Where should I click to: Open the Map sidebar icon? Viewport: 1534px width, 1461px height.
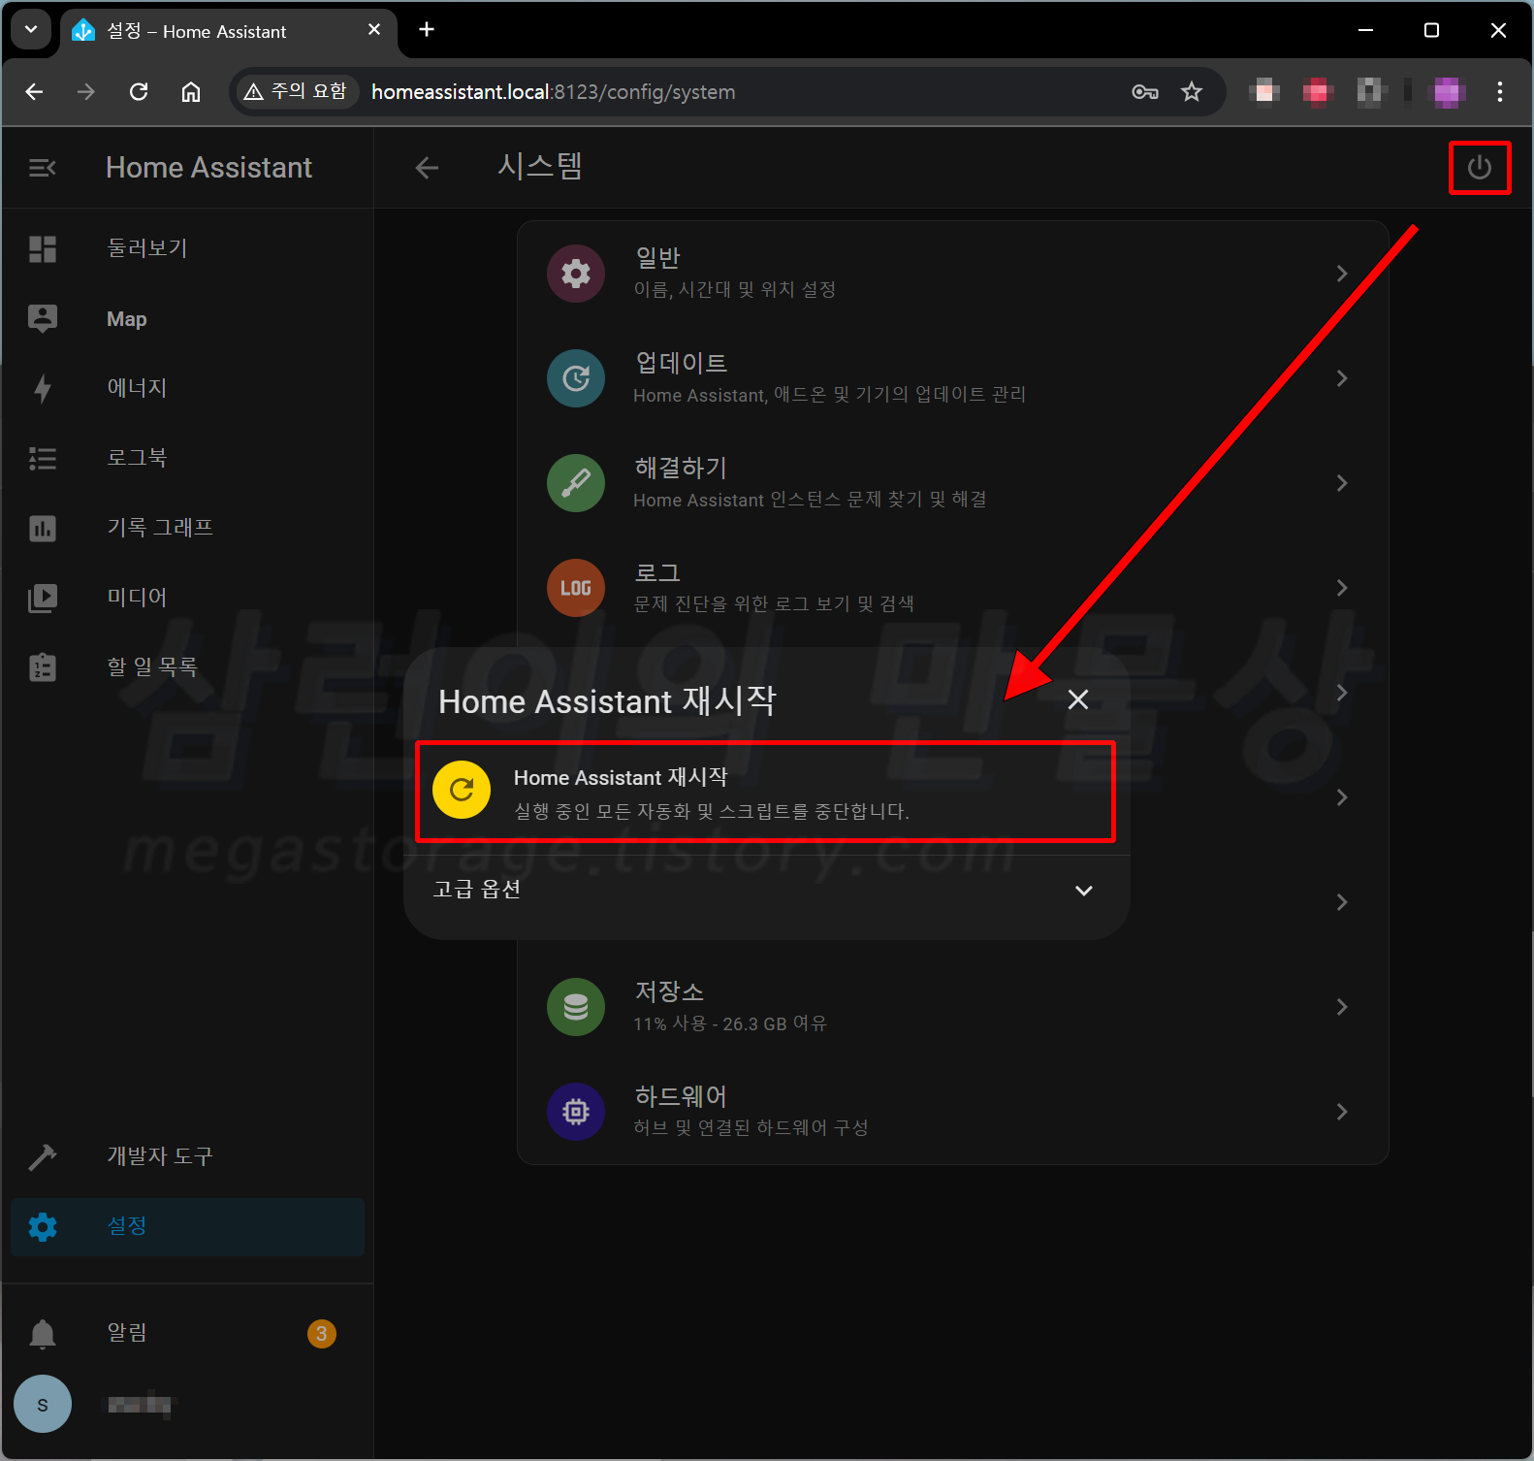(43, 319)
